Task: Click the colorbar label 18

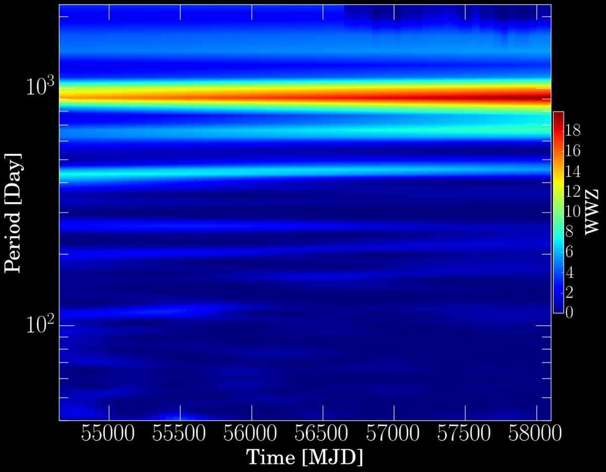Action: click(573, 131)
